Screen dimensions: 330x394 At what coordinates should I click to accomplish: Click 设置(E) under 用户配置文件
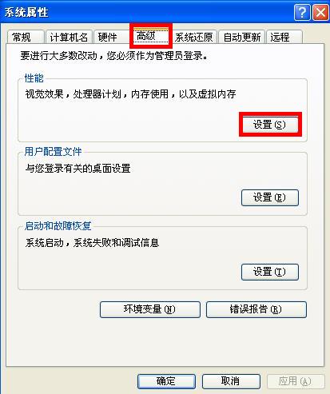coord(270,197)
